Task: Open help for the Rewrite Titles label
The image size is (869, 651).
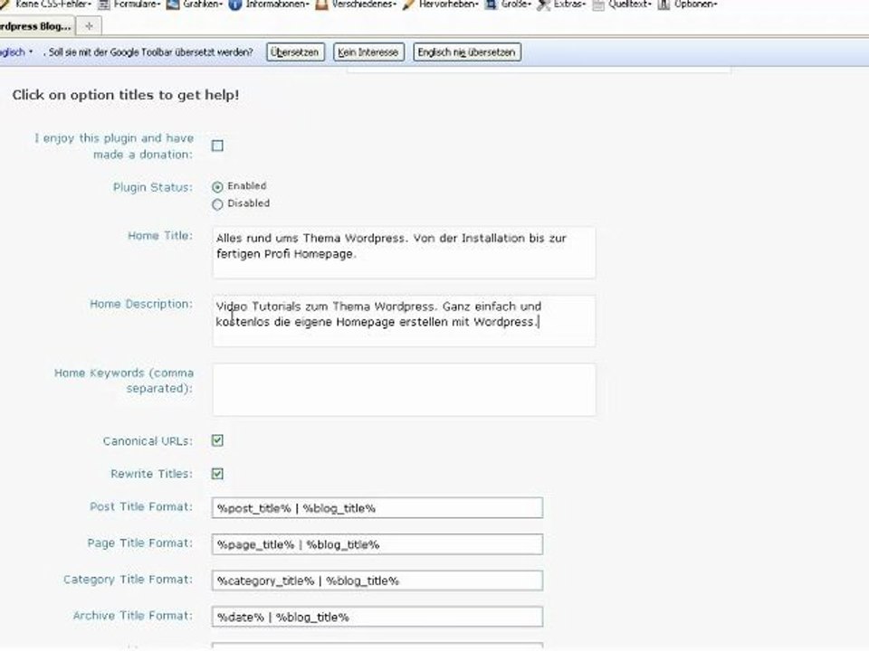Action: pyautogui.click(x=152, y=474)
